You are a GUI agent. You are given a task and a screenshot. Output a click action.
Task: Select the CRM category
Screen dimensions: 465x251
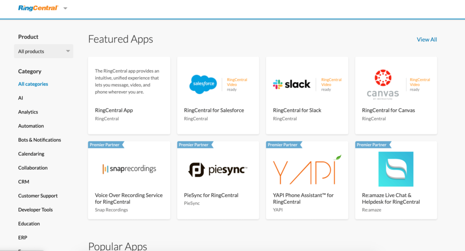click(x=24, y=182)
